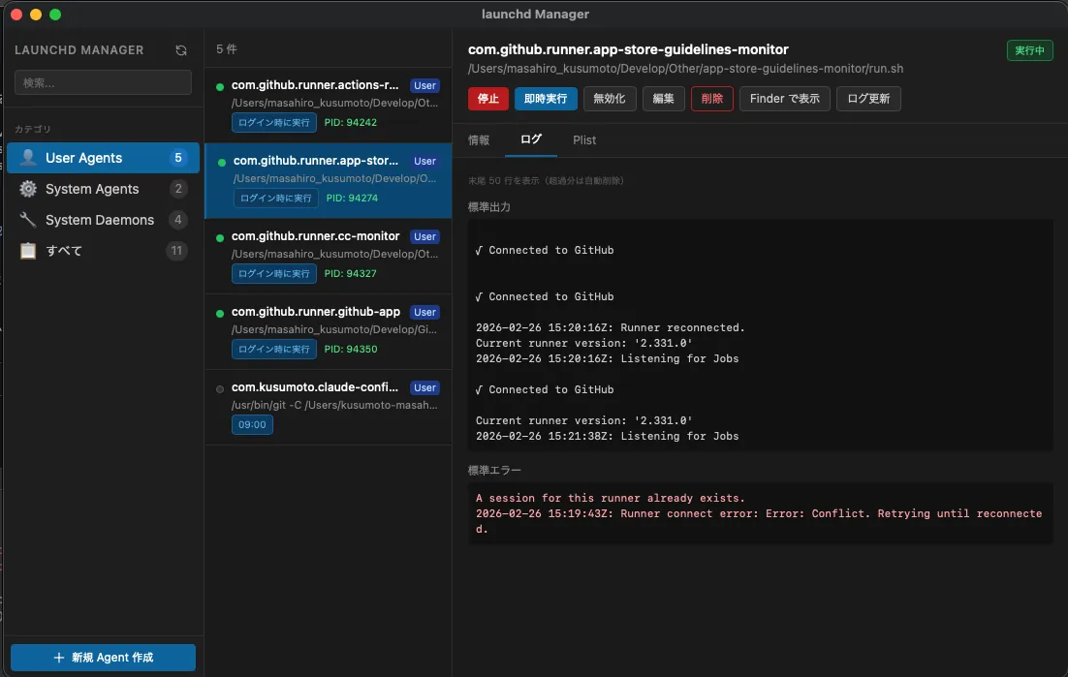Click the 実行中 status badge
Image resolution: width=1068 pixels, height=677 pixels.
coord(1029,50)
